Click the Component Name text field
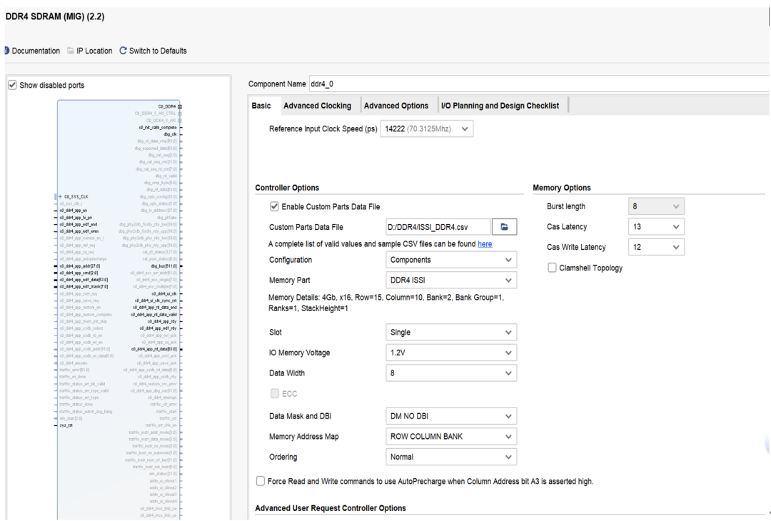 (535, 84)
